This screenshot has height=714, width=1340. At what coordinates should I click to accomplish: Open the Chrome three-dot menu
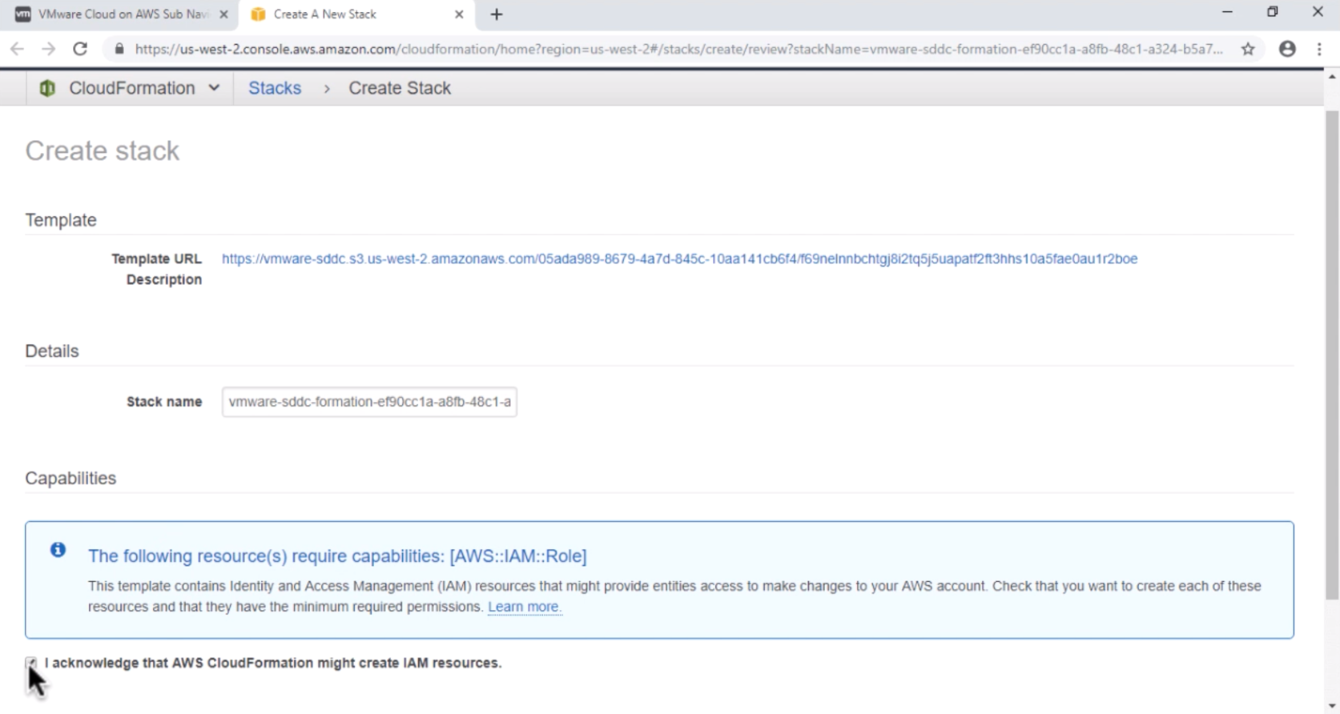1319,49
